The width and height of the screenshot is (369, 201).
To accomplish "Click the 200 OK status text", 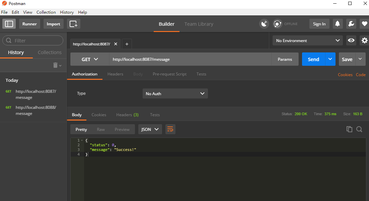I will pyautogui.click(x=301, y=114).
